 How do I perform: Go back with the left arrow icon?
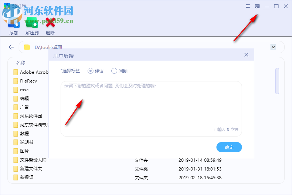11,47
